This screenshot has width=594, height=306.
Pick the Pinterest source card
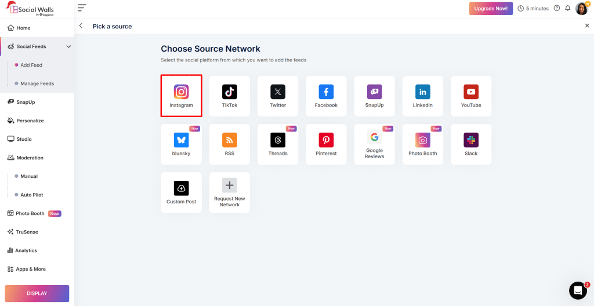[x=326, y=144]
